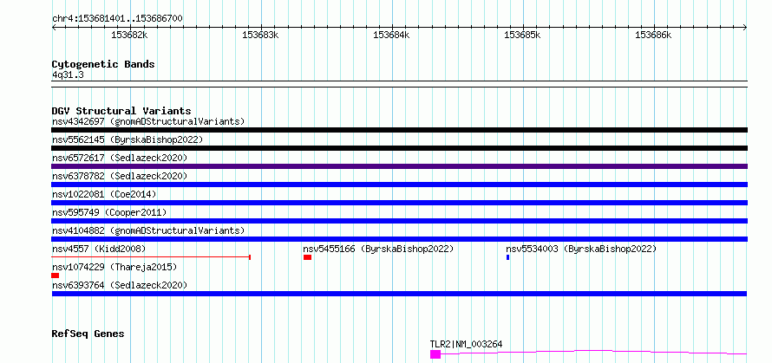The width and height of the screenshot is (772, 363).
Task: Select the red nsv1074229 Thareja2015 block
Action: click(56, 275)
